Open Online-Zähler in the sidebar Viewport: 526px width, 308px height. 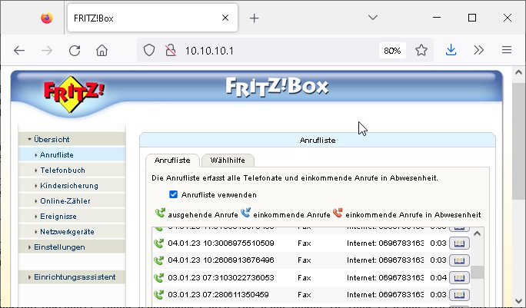point(72,201)
